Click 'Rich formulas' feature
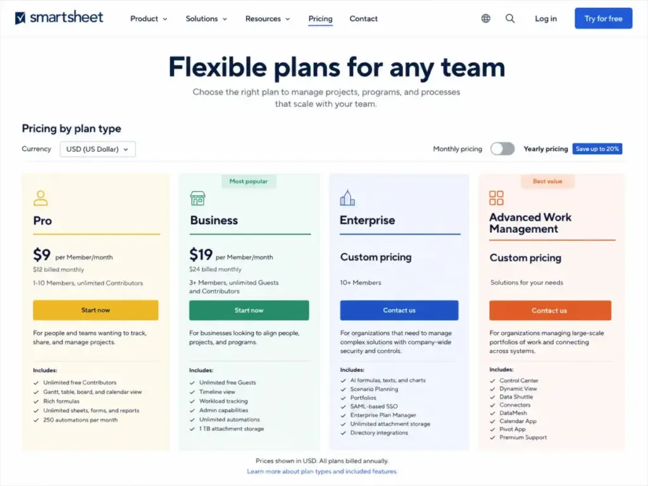The height and width of the screenshot is (486, 648). [x=61, y=401]
